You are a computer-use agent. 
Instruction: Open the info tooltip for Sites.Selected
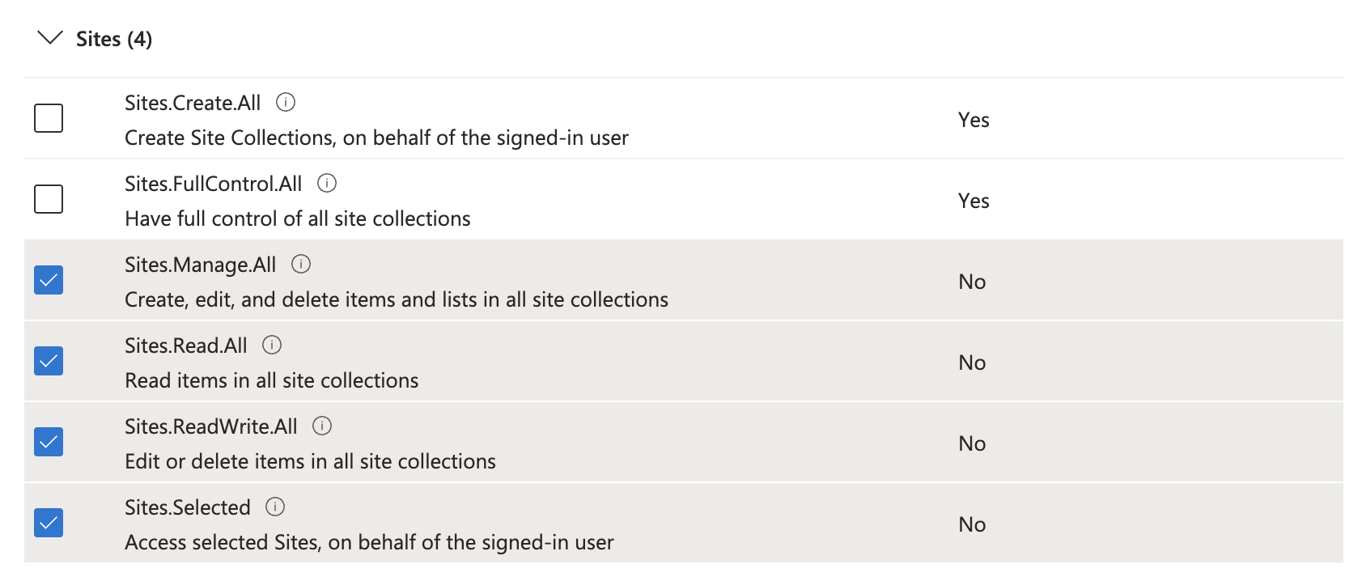point(277,507)
